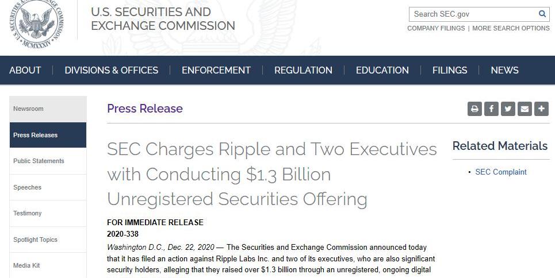This screenshot has height=278, width=555.
Task: Select Public Statements in the sidebar
Action: point(39,161)
